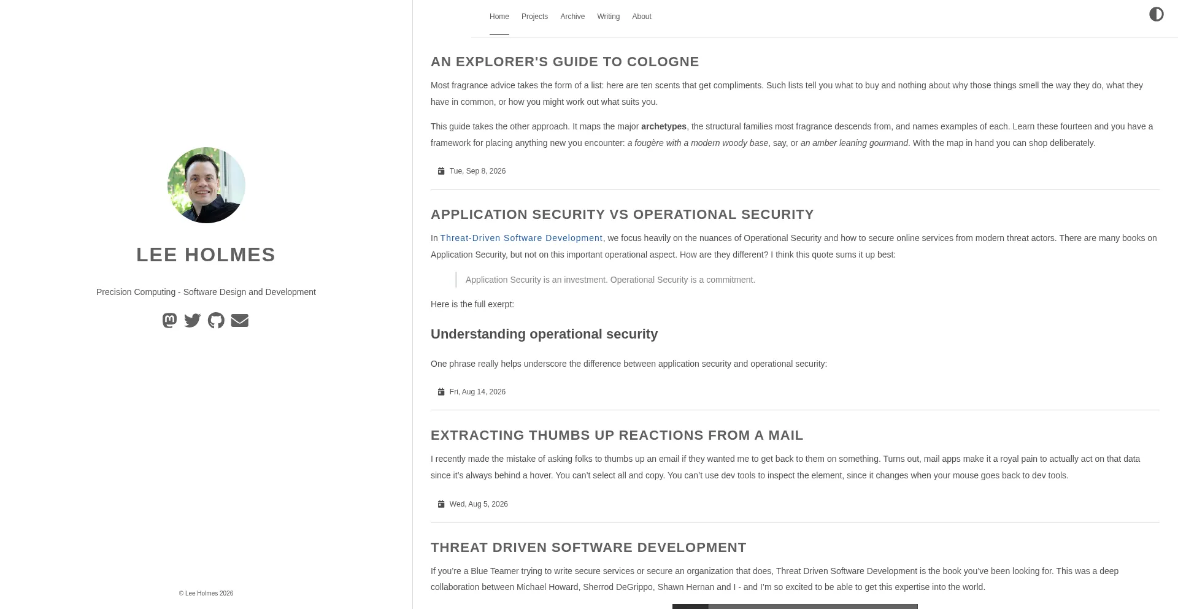Click the Precision Computing tagline
1178x609 pixels.
pyautogui.click(x=206, y=292)
